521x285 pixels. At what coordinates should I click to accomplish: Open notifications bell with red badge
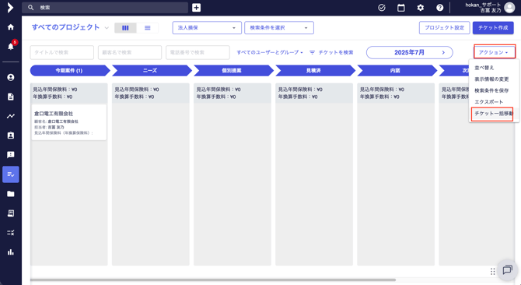(x=11, y=46)
